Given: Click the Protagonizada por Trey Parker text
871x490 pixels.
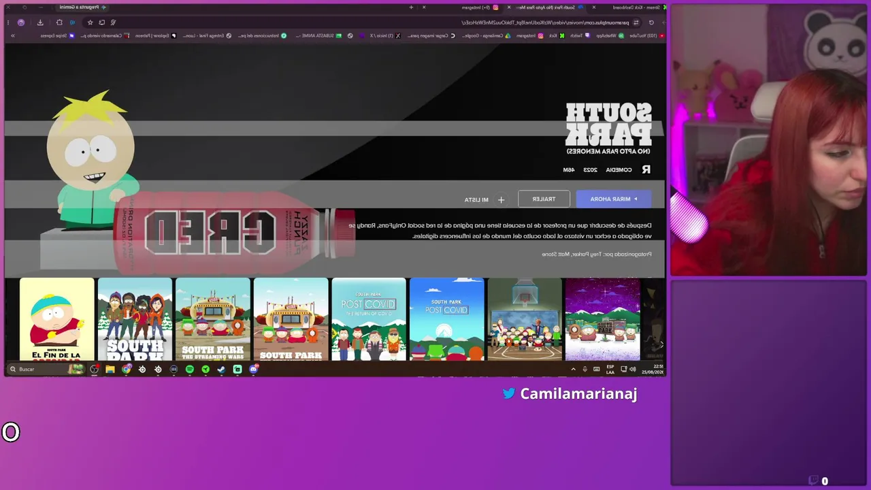Looking at the screenshot, I should pyautogui.click(x=596, y=254).
